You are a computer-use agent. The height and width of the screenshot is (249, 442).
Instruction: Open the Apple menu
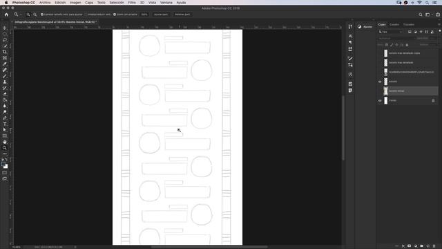[x=6, y=3]
